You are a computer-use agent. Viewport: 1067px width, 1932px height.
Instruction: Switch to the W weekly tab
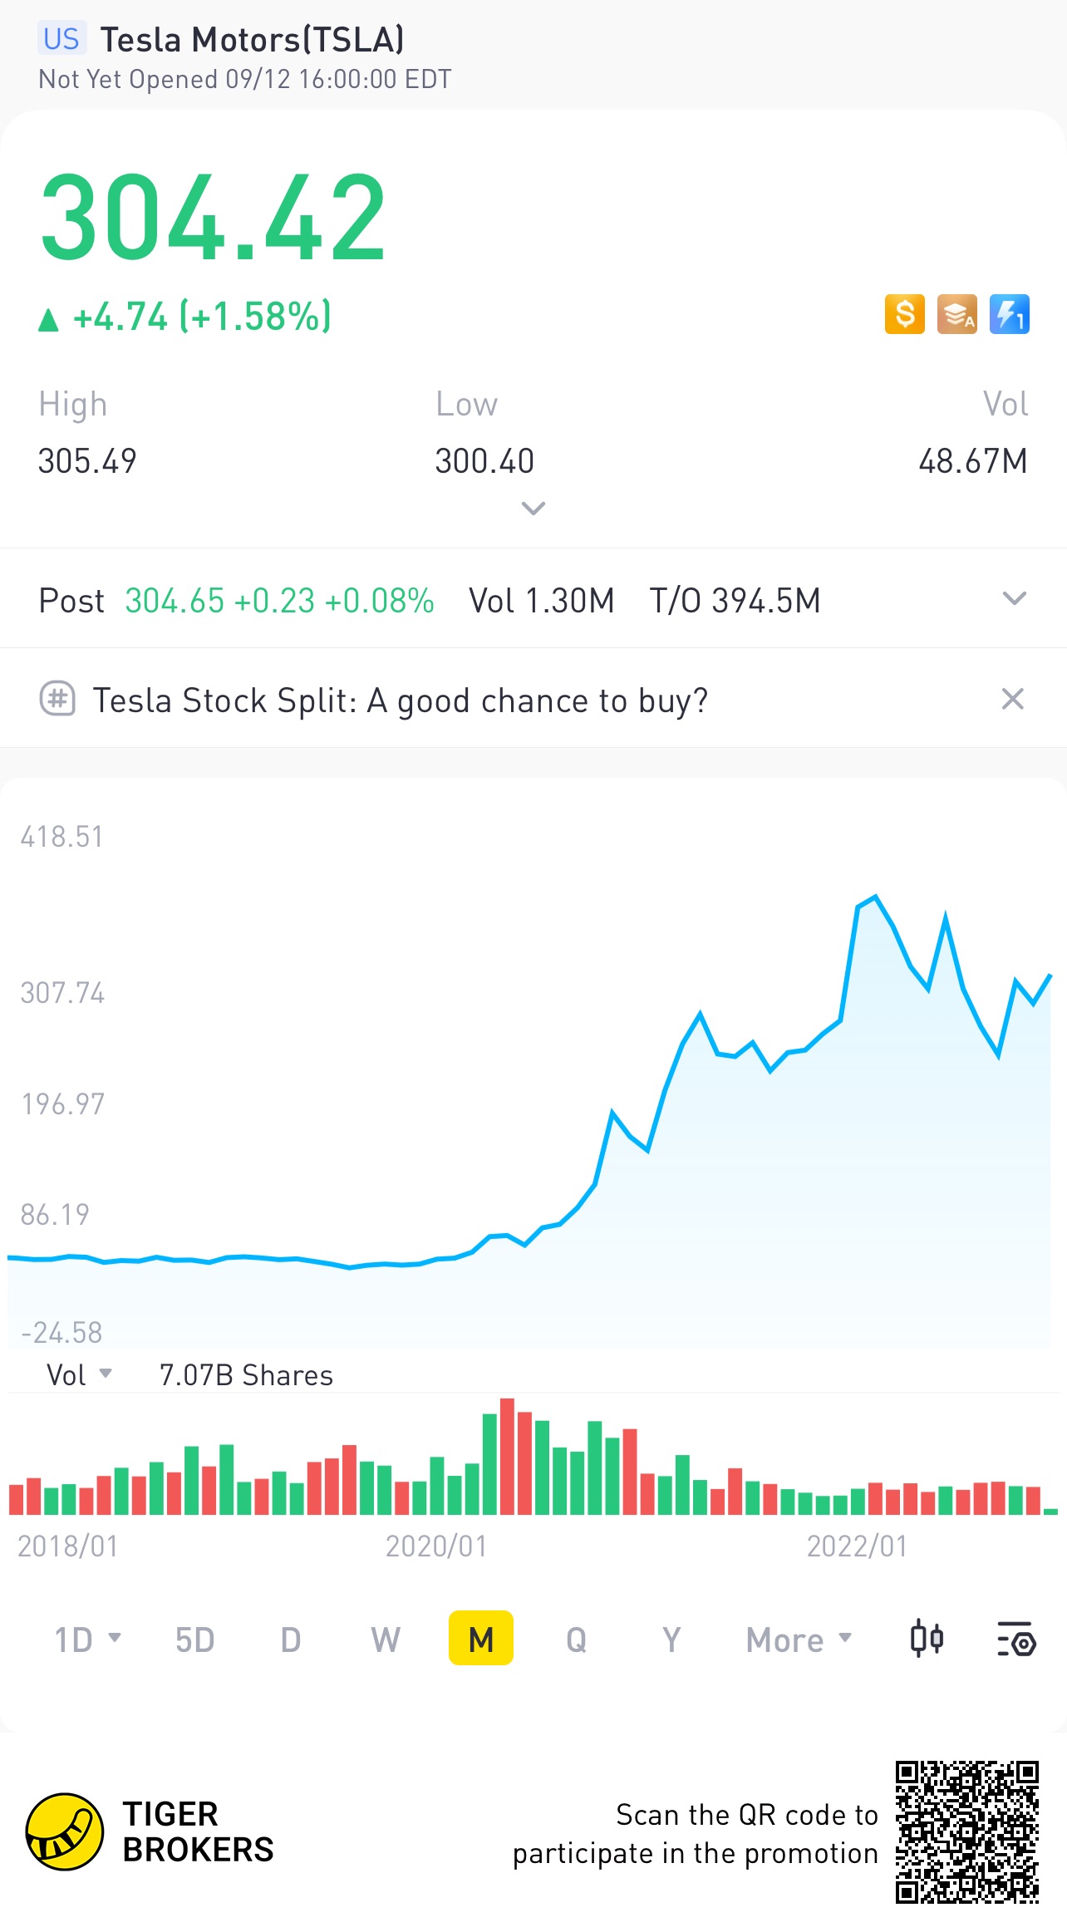386,1639
